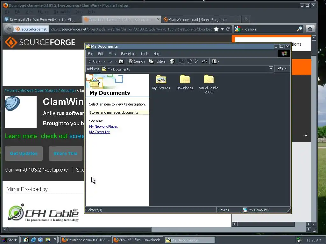
Task: Click the CFH Cable mirror logo
Action: click(x=43, y=213)
